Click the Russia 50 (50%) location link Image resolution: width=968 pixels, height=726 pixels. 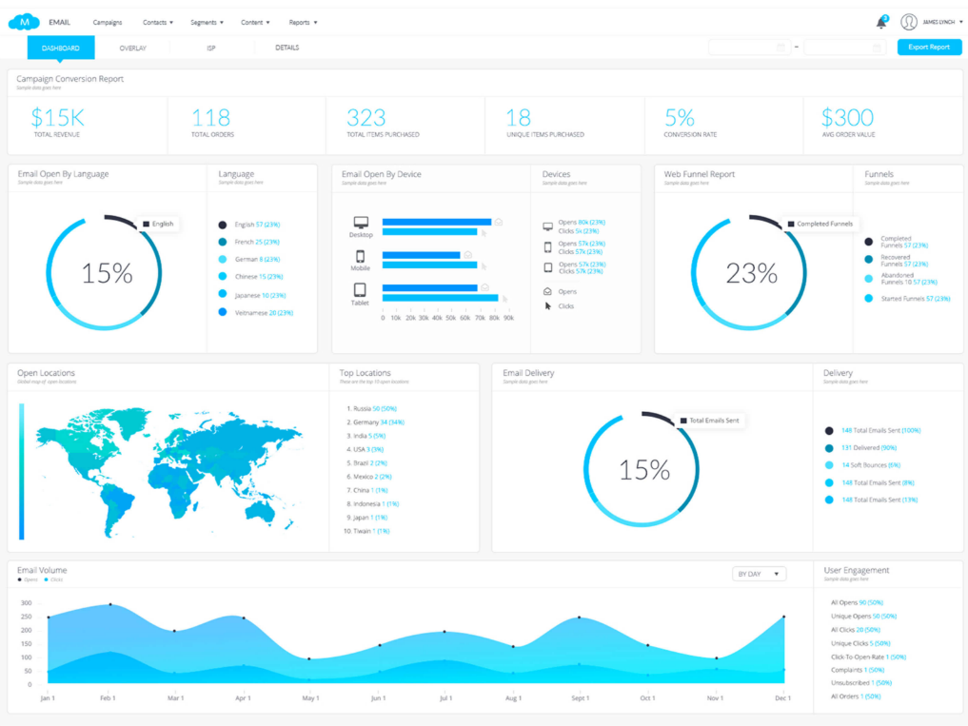point(370,408)
